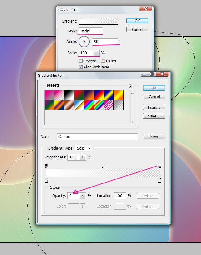Select the right opacity stop marker
This screenshot has height=255, width=201.
(160, 166)
